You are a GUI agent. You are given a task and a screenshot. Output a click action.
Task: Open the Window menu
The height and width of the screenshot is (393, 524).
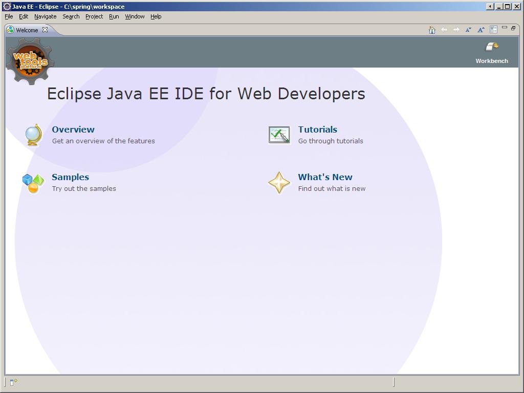click(x=135, y=16)
